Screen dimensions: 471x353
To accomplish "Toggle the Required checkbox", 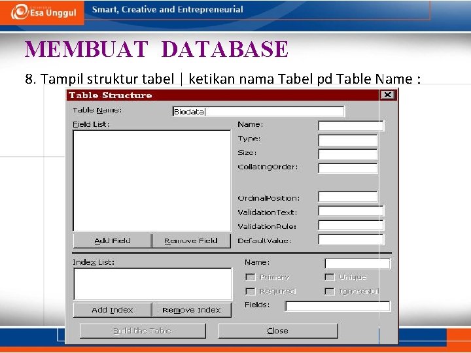I will (250, 291).
